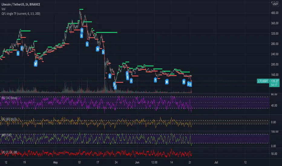This screenshot has width=282, height=166.
Task: Click the 100.00 value on MFI scale
Action: pos(275,132)
